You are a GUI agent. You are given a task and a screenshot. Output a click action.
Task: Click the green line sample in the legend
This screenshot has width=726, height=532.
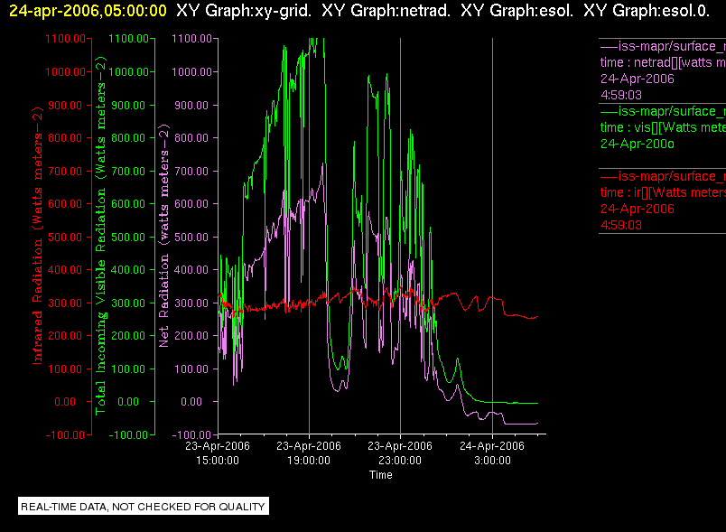coord(609,112)
